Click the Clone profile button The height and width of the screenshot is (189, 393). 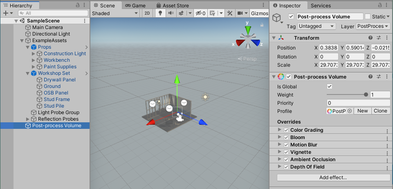(x=380, y=111)
